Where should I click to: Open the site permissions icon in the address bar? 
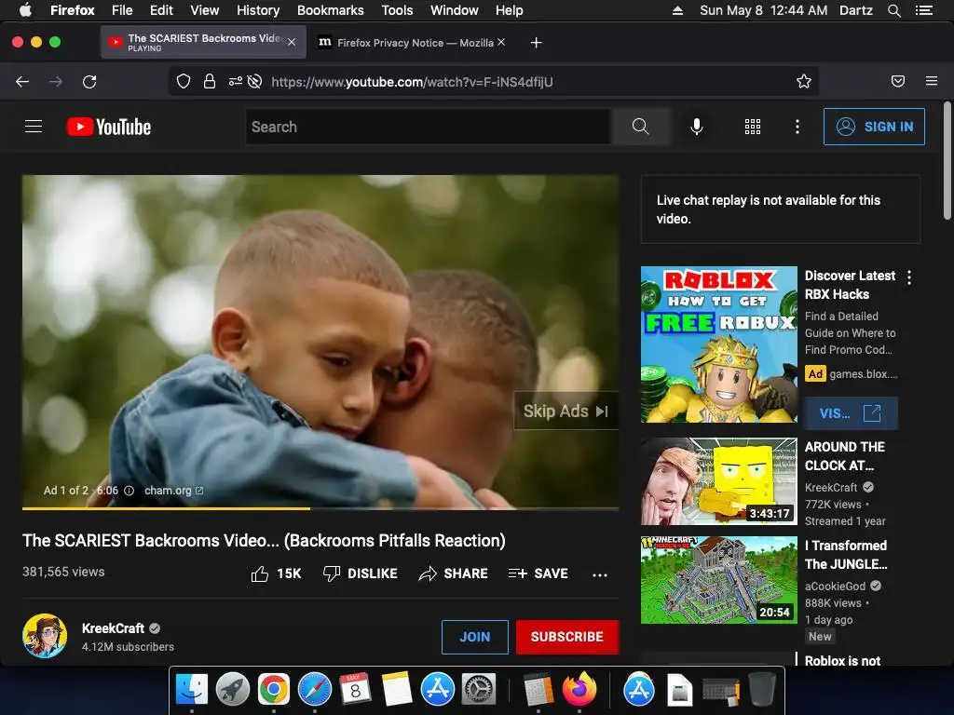[236, 82]
